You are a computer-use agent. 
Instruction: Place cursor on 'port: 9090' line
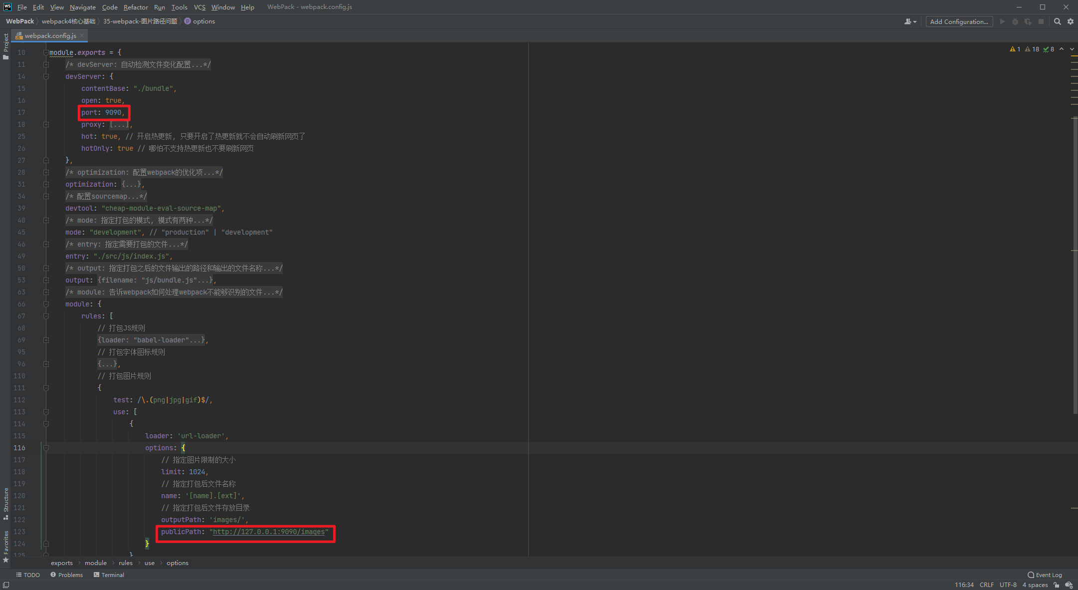103,112
